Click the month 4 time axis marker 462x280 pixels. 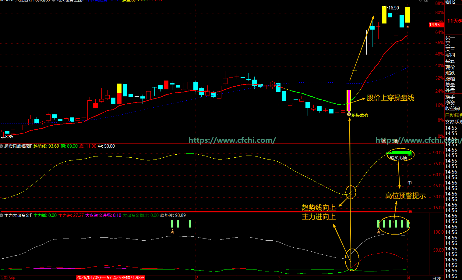[x=409, y=278]
